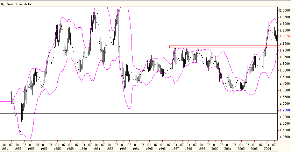Click the 1999 year label

point(201,148)
